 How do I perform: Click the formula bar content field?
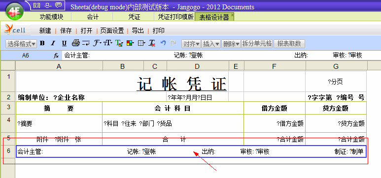pyautogui.click(x=221, y=56)
